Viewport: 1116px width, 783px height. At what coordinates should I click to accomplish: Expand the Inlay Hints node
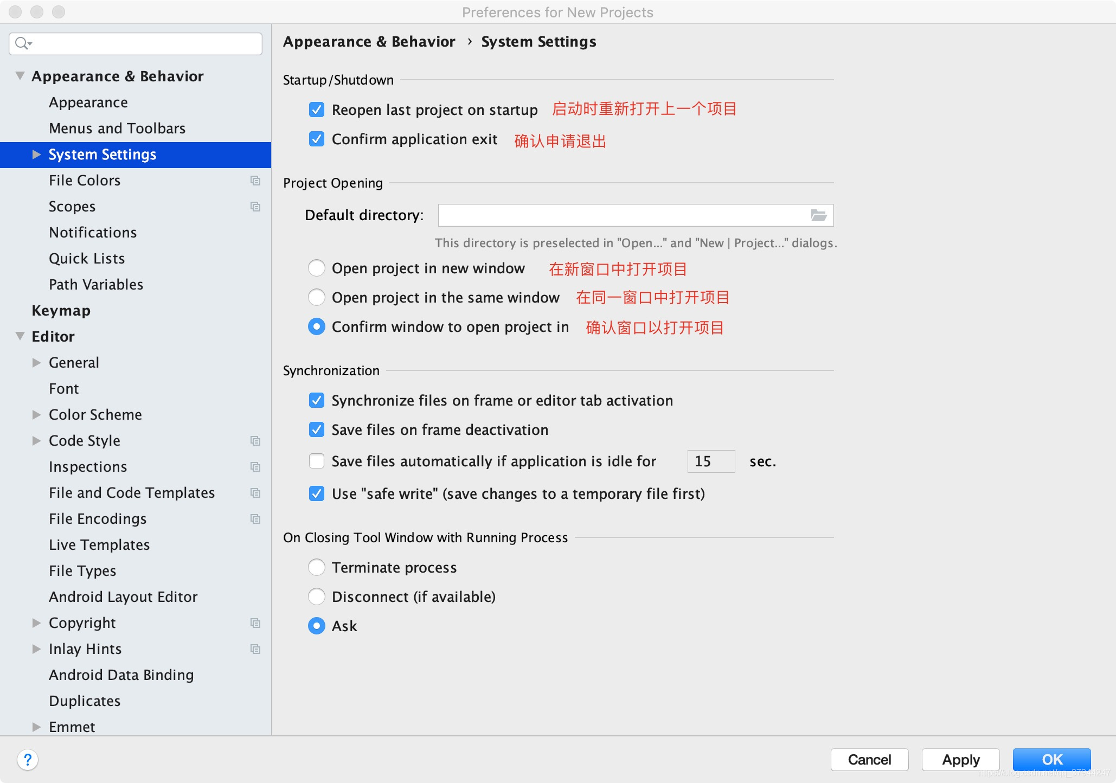click(x=36, y=649)
